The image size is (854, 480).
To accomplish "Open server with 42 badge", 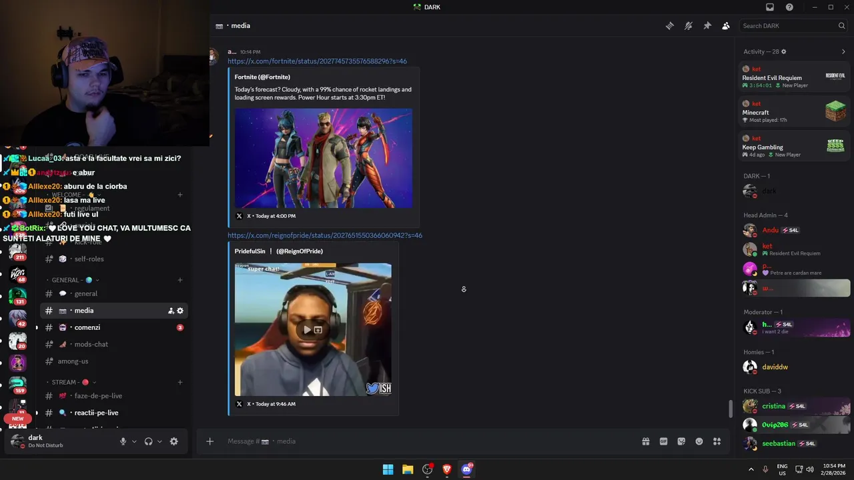I will click(x=18, y=317).
